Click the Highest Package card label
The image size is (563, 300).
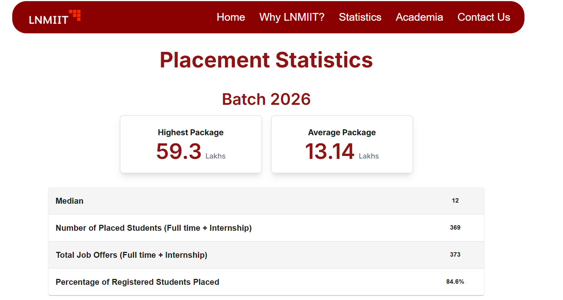point(191,133)
